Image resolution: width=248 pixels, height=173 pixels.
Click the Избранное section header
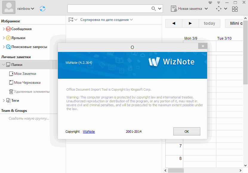[11, 21]
